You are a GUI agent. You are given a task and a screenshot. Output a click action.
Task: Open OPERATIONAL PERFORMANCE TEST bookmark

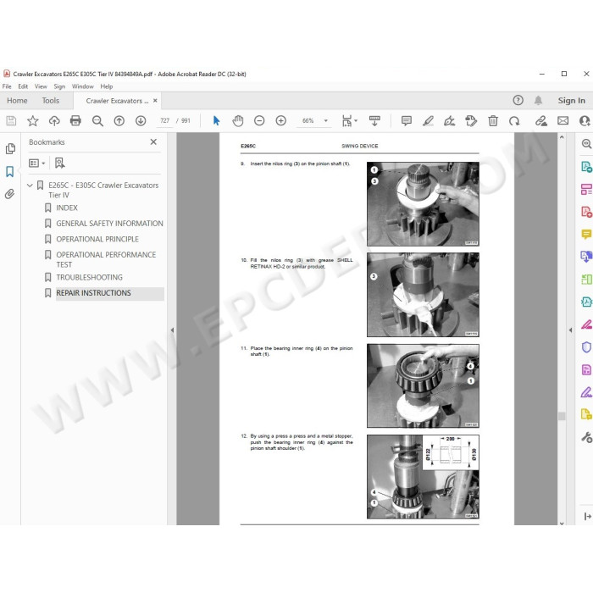(x=106, y=259)
